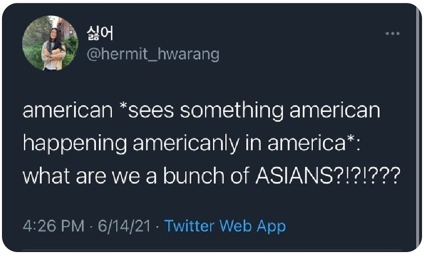The image size is (424, 257).
Task: Click the display name 싫어
Action: pyautogui.click(x=100, y=33)
